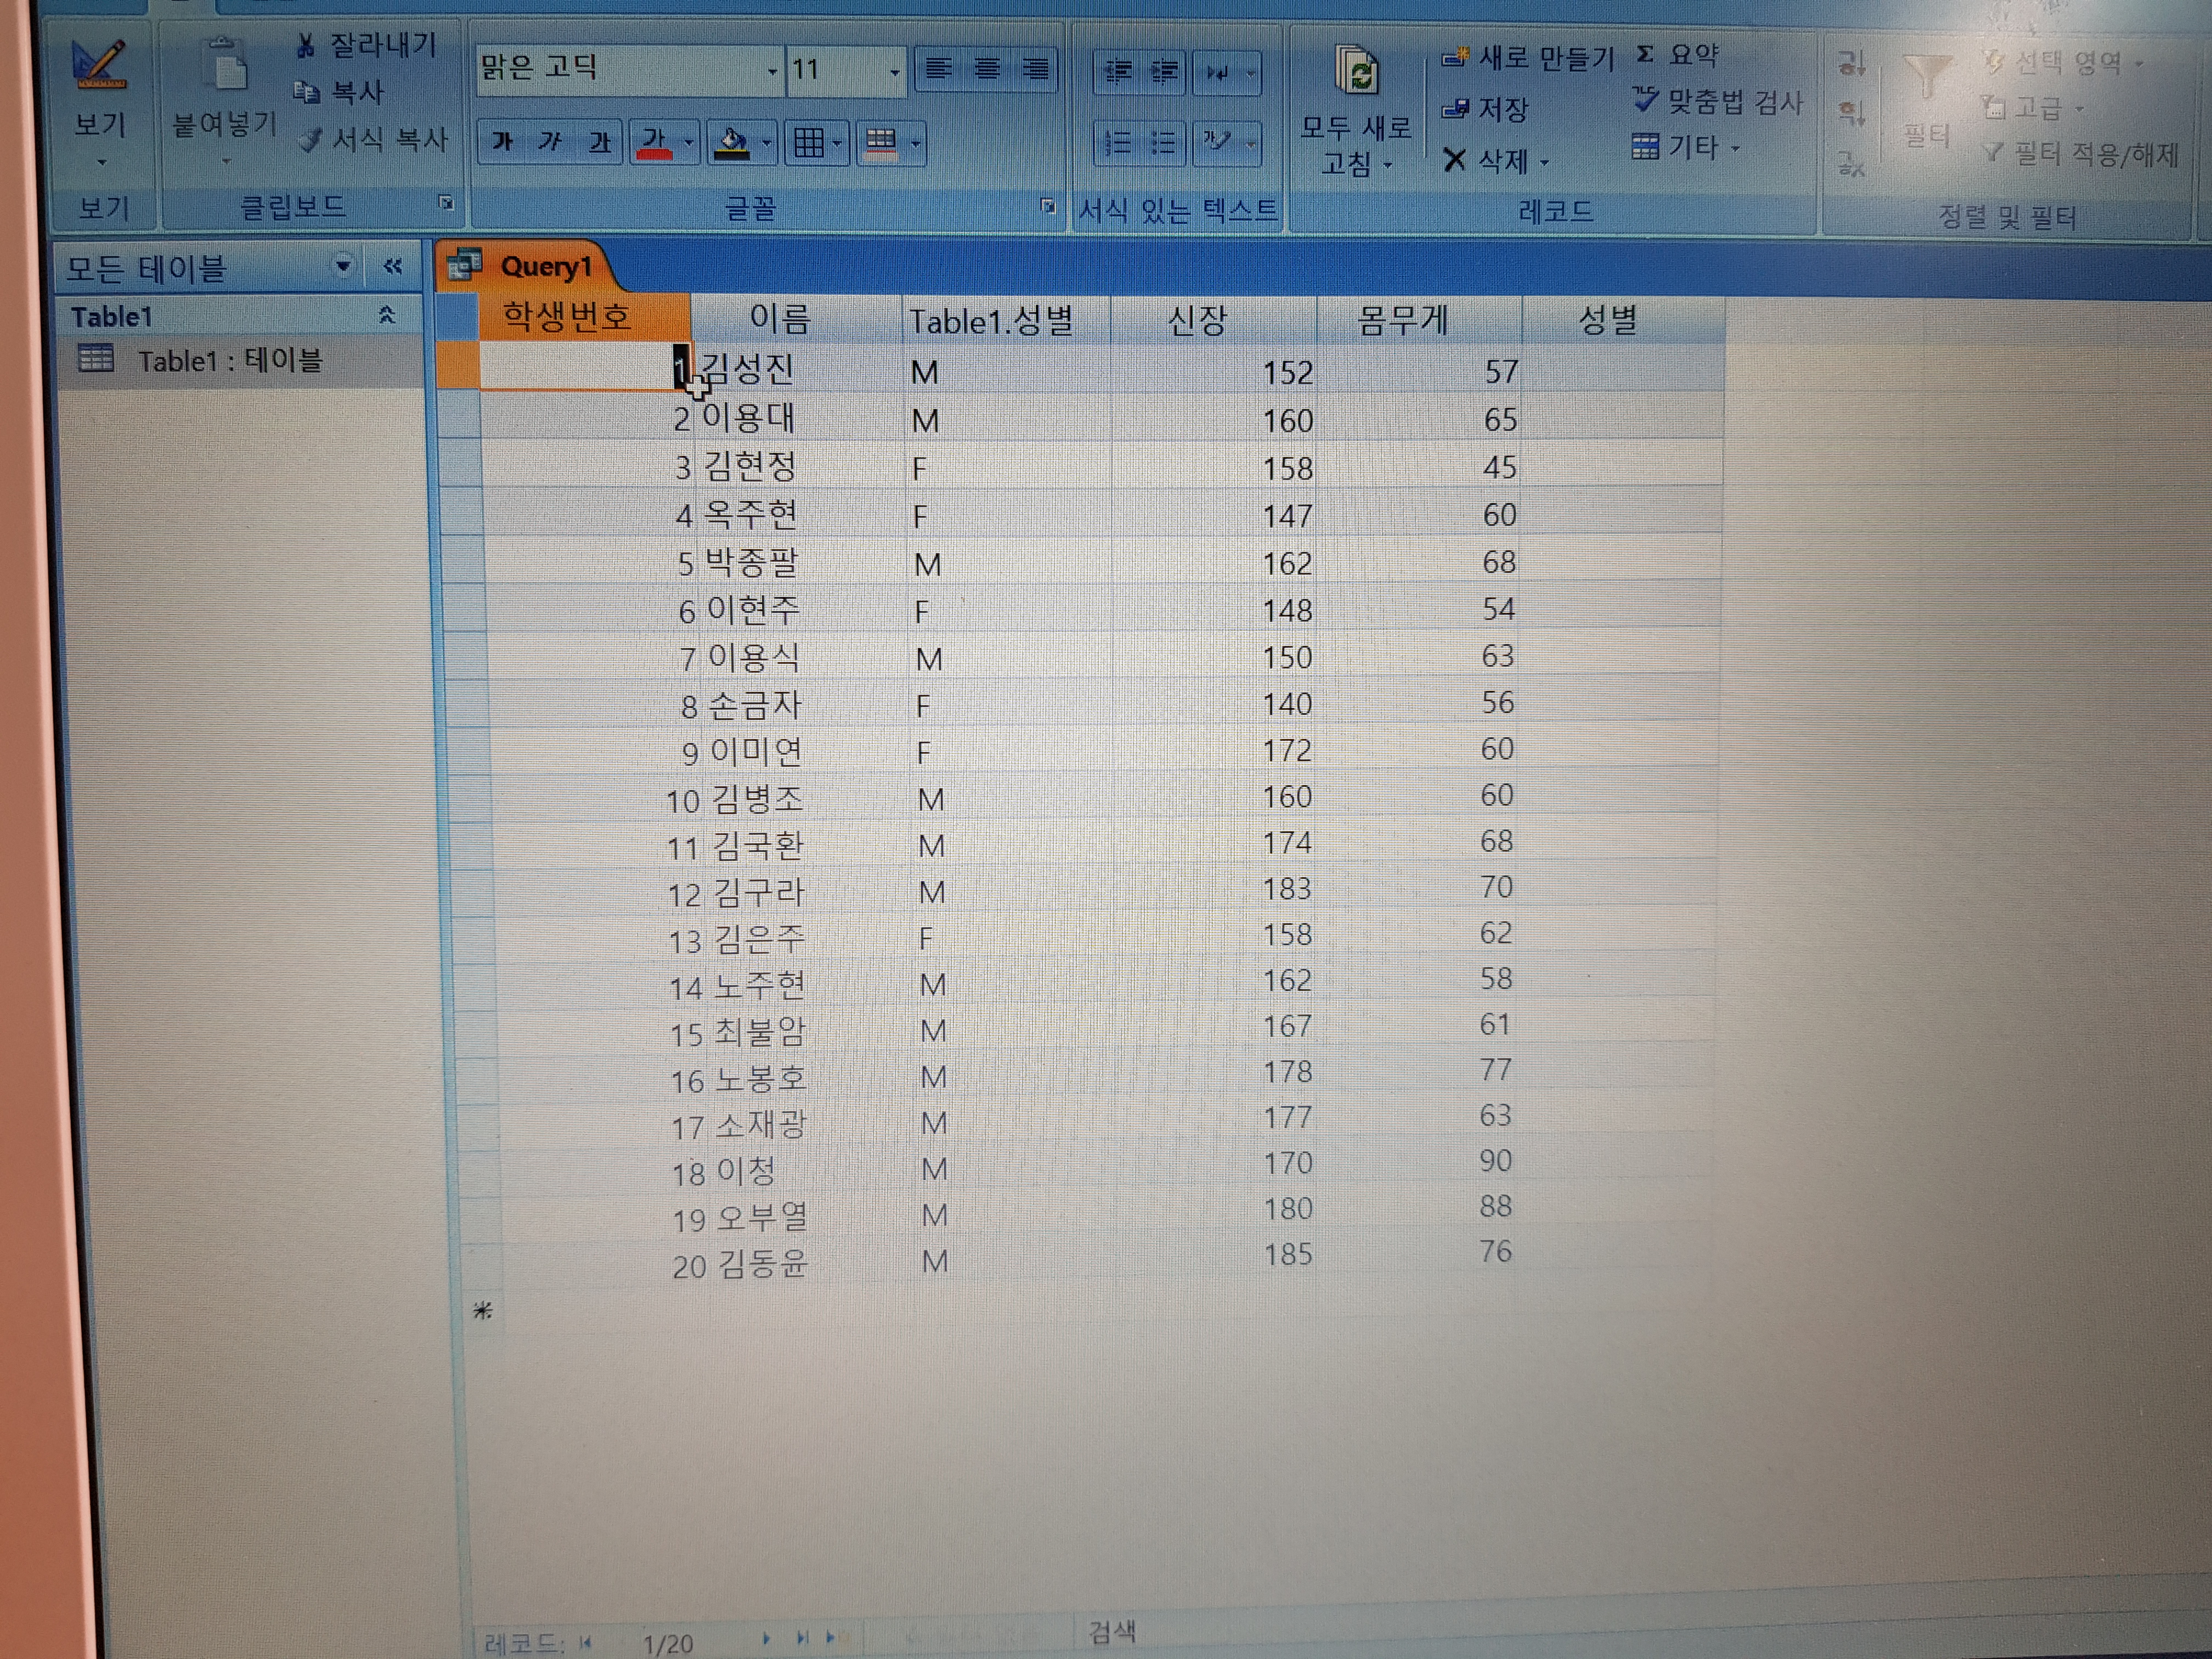
Task: Apply the fill/background color bucket
Action: pyautogui.click(x=733, y=143)
